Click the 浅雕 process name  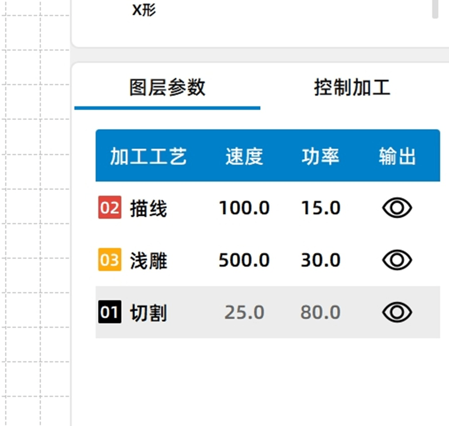[x=148, y=260]
